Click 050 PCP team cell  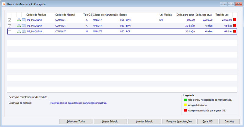[125, 31]
